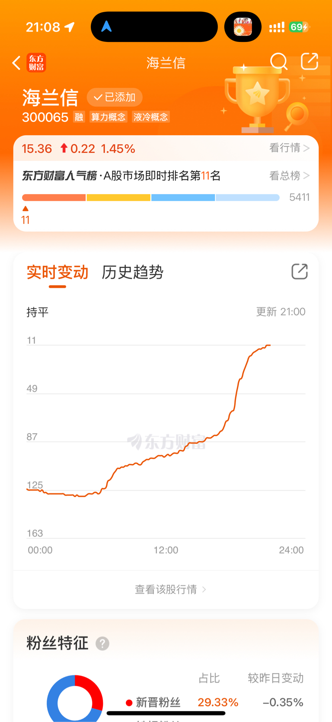Tap the back arrow icon
Screen dimensions: 332x722
[x=16, y=63]
